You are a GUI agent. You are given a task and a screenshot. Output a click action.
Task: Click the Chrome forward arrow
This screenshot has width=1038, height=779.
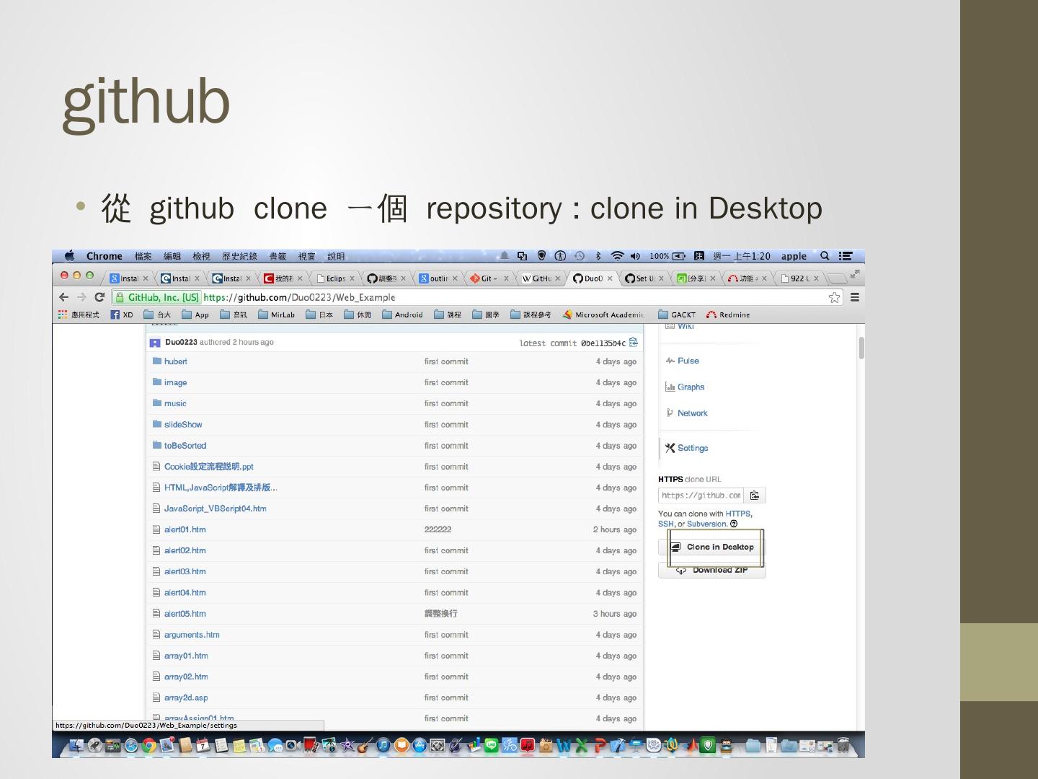tap(81, 297)
